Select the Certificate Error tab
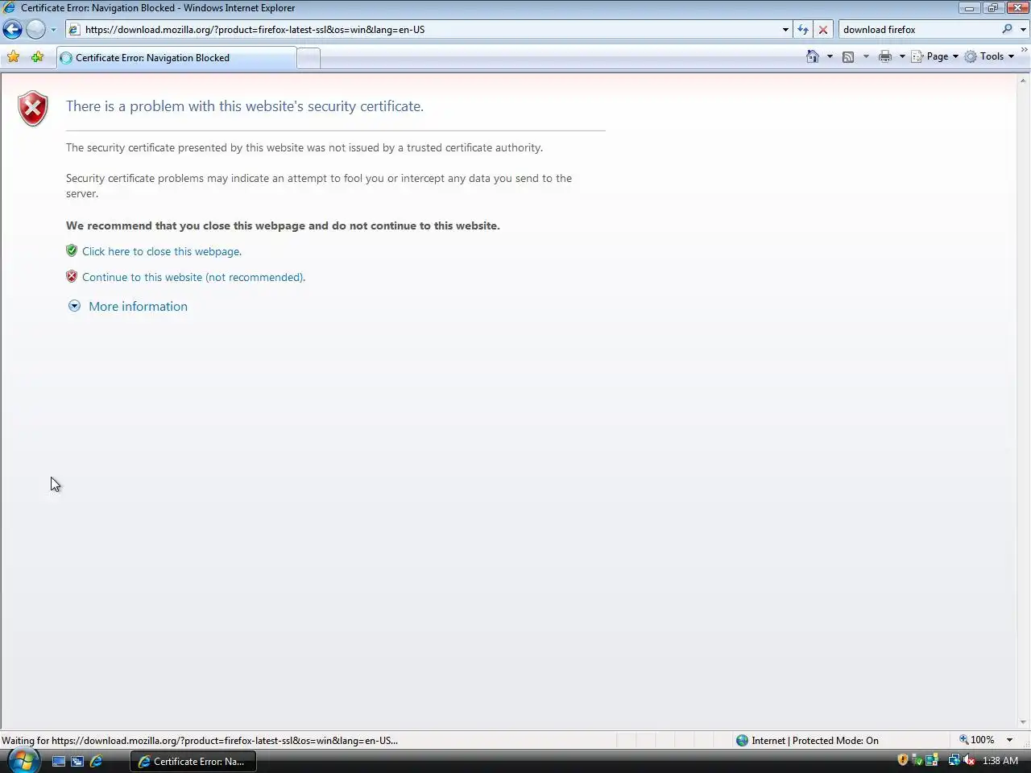The width and height of the screenshot is (1031, 773). point(176,58)
